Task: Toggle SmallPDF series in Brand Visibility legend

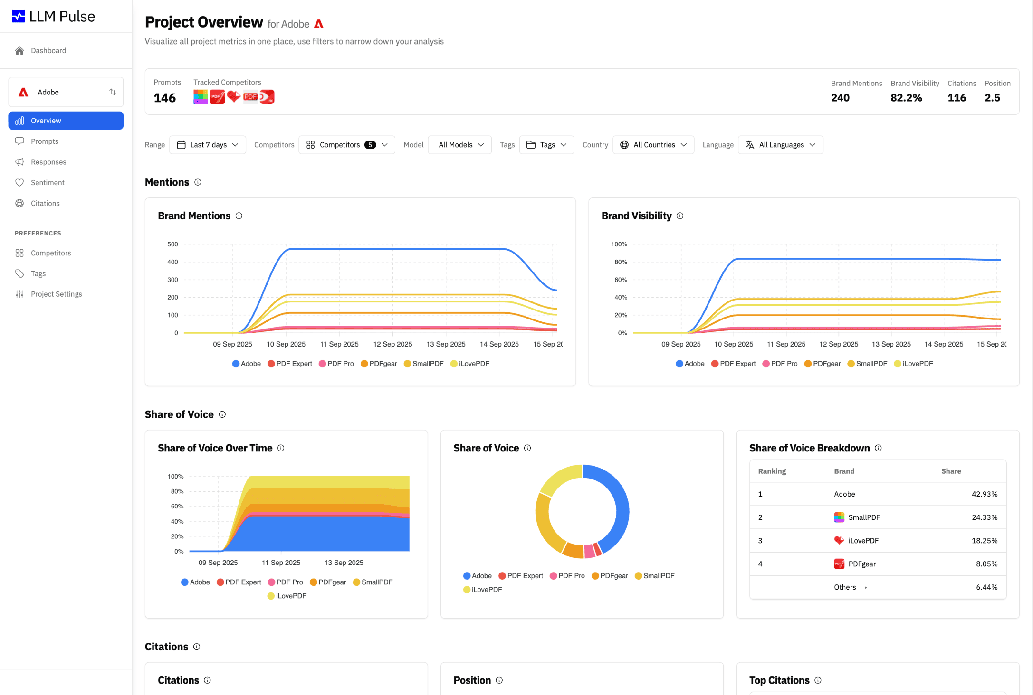Action: (x=867, y=364)
